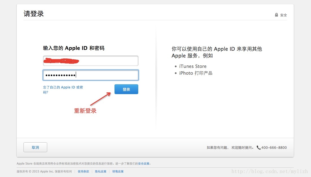
Task: Open the 使用条款 footer link
Action: coord(83,171)
